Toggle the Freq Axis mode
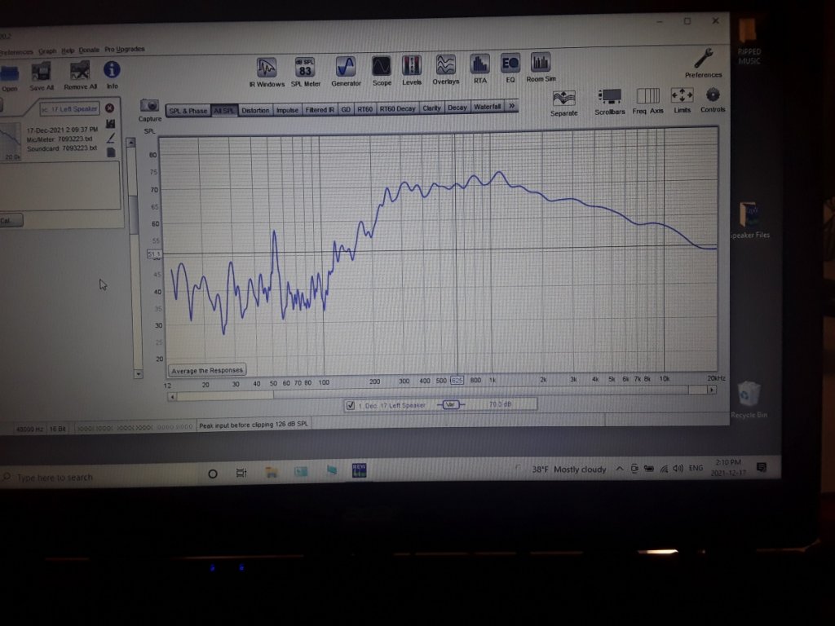 tap(648, 96)
